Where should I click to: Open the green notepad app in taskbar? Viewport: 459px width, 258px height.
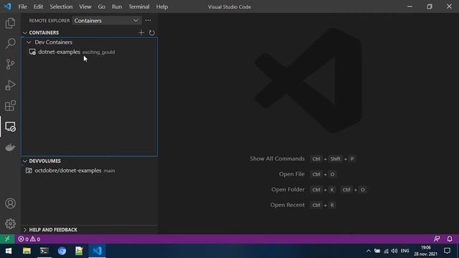79,251
